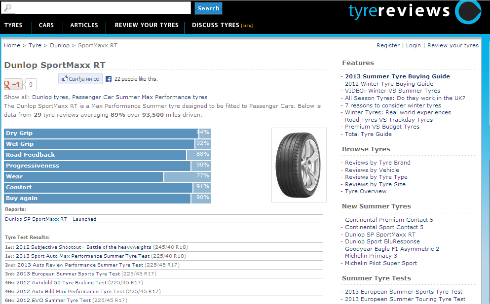Open Continental Premium Contact 5 link

point(389,220)
